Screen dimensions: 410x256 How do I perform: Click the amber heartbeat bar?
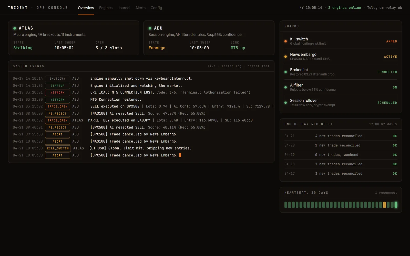coord(384,205)
